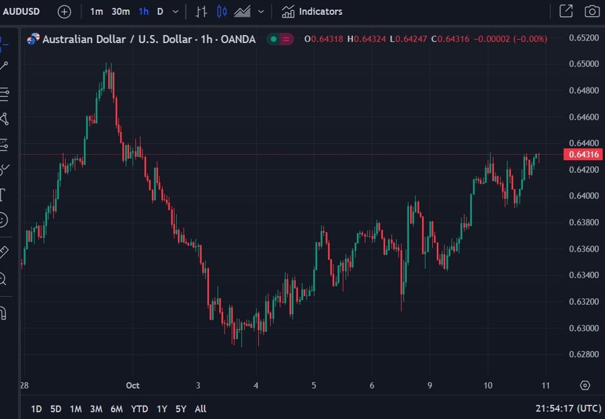Screen dimensions: 605x419
Task: Select the trend line drawing tool
Action: point(4,66)
